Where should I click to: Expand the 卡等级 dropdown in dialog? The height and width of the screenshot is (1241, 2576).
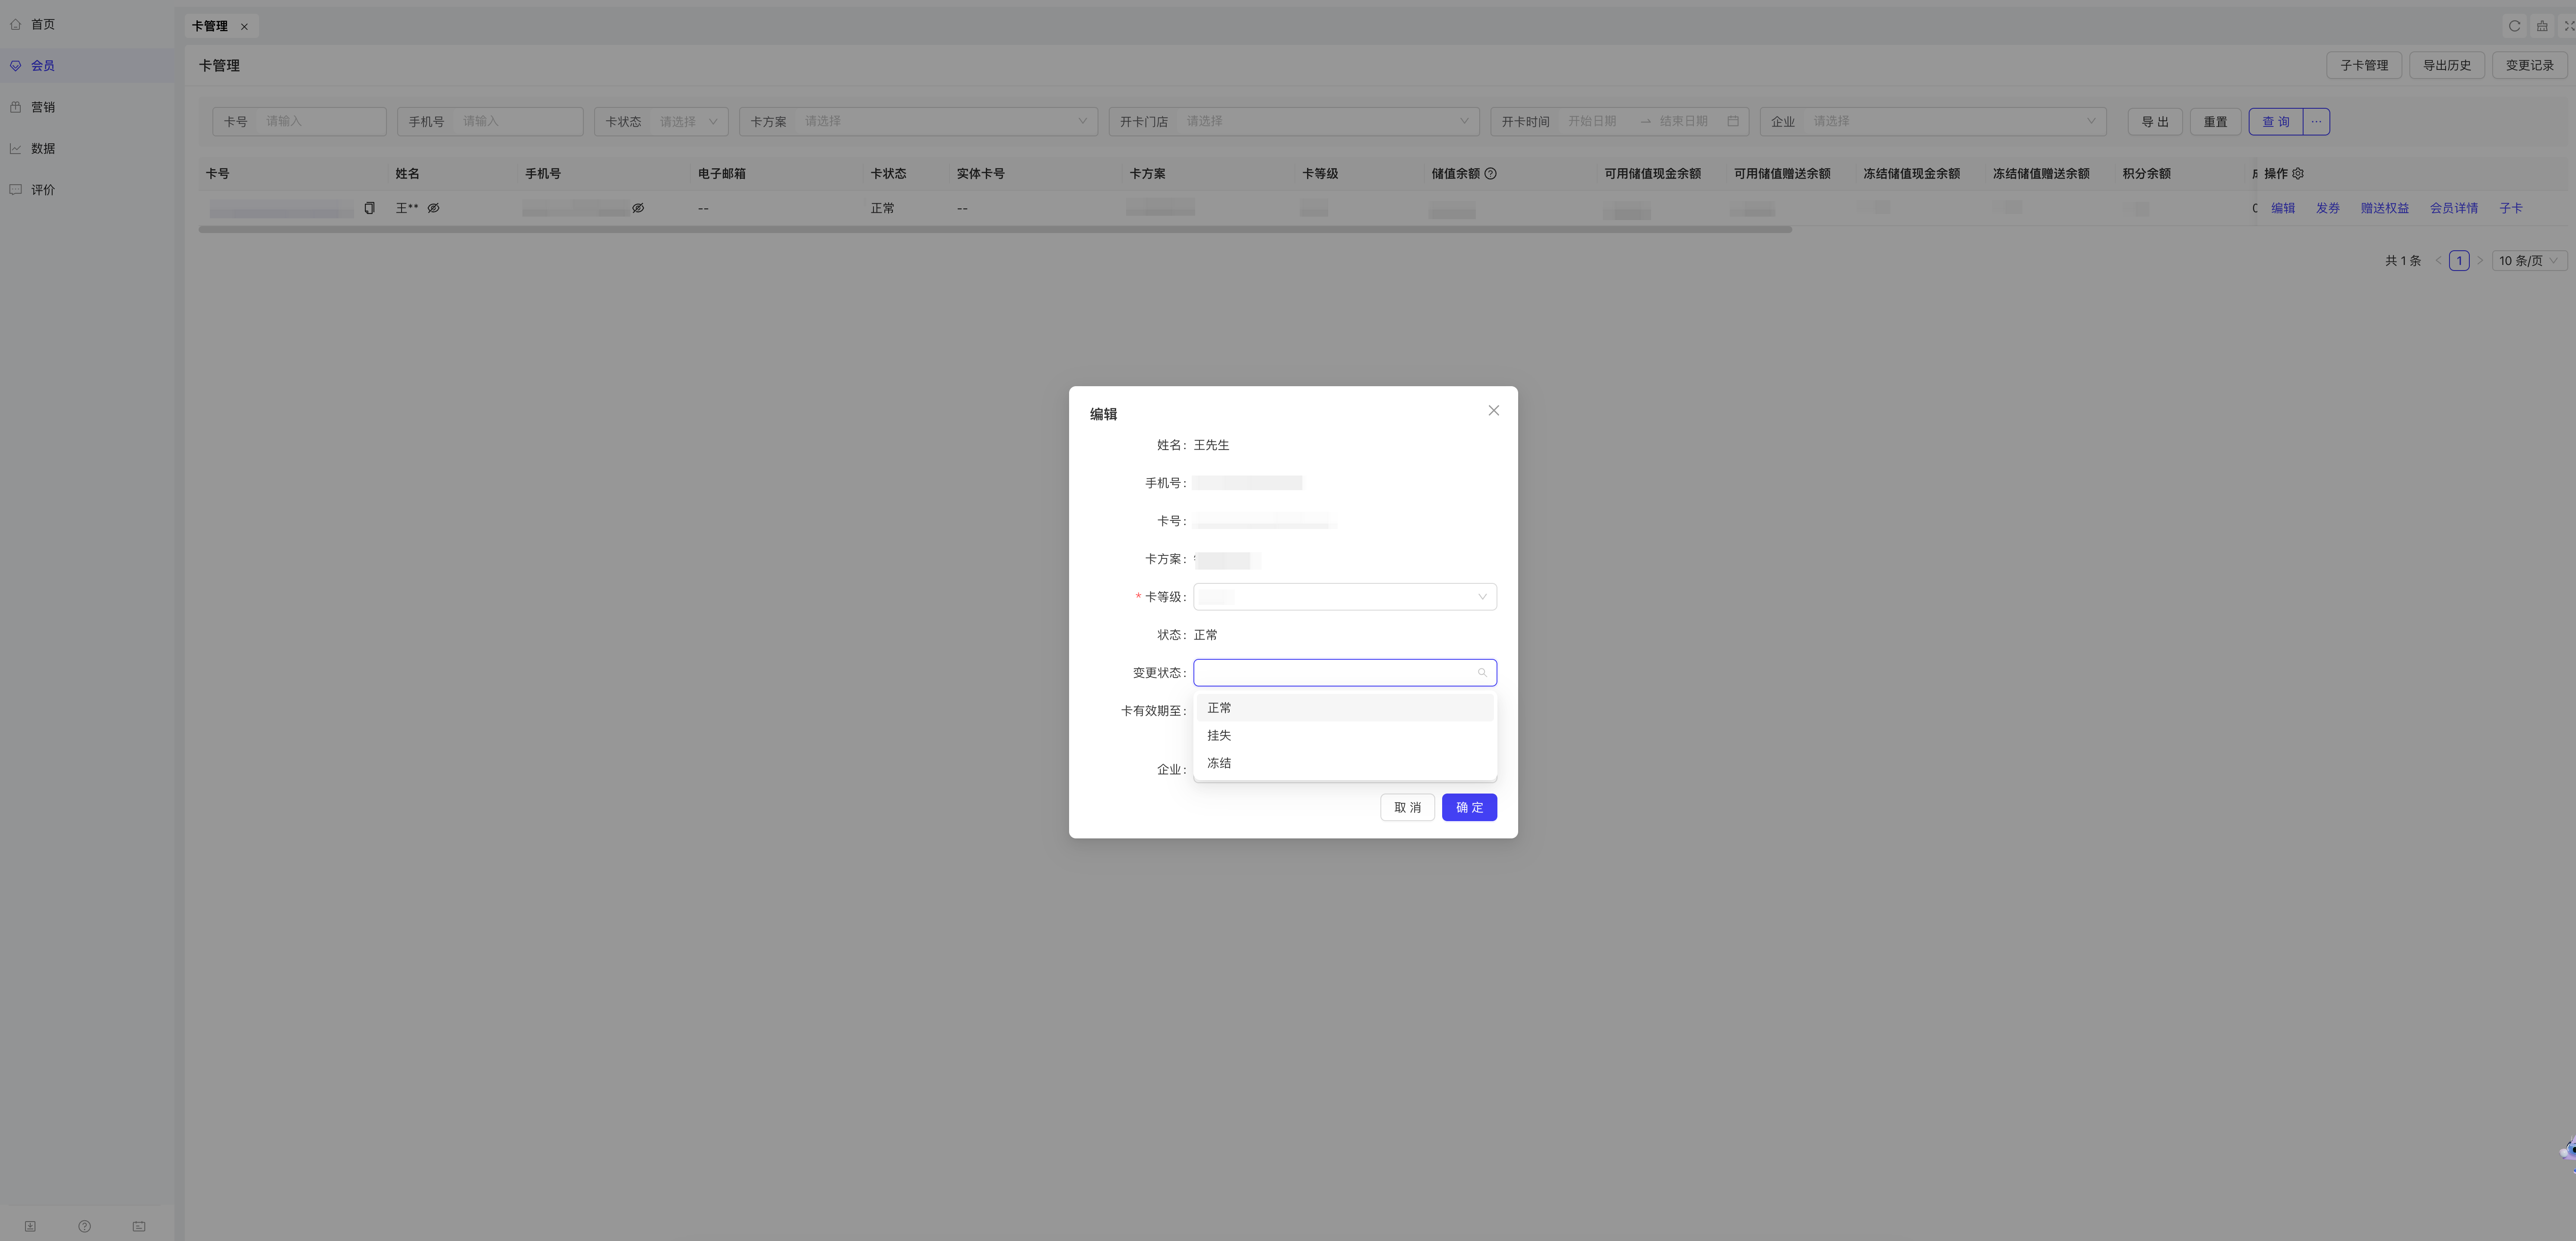click(x=1344, y=596)
